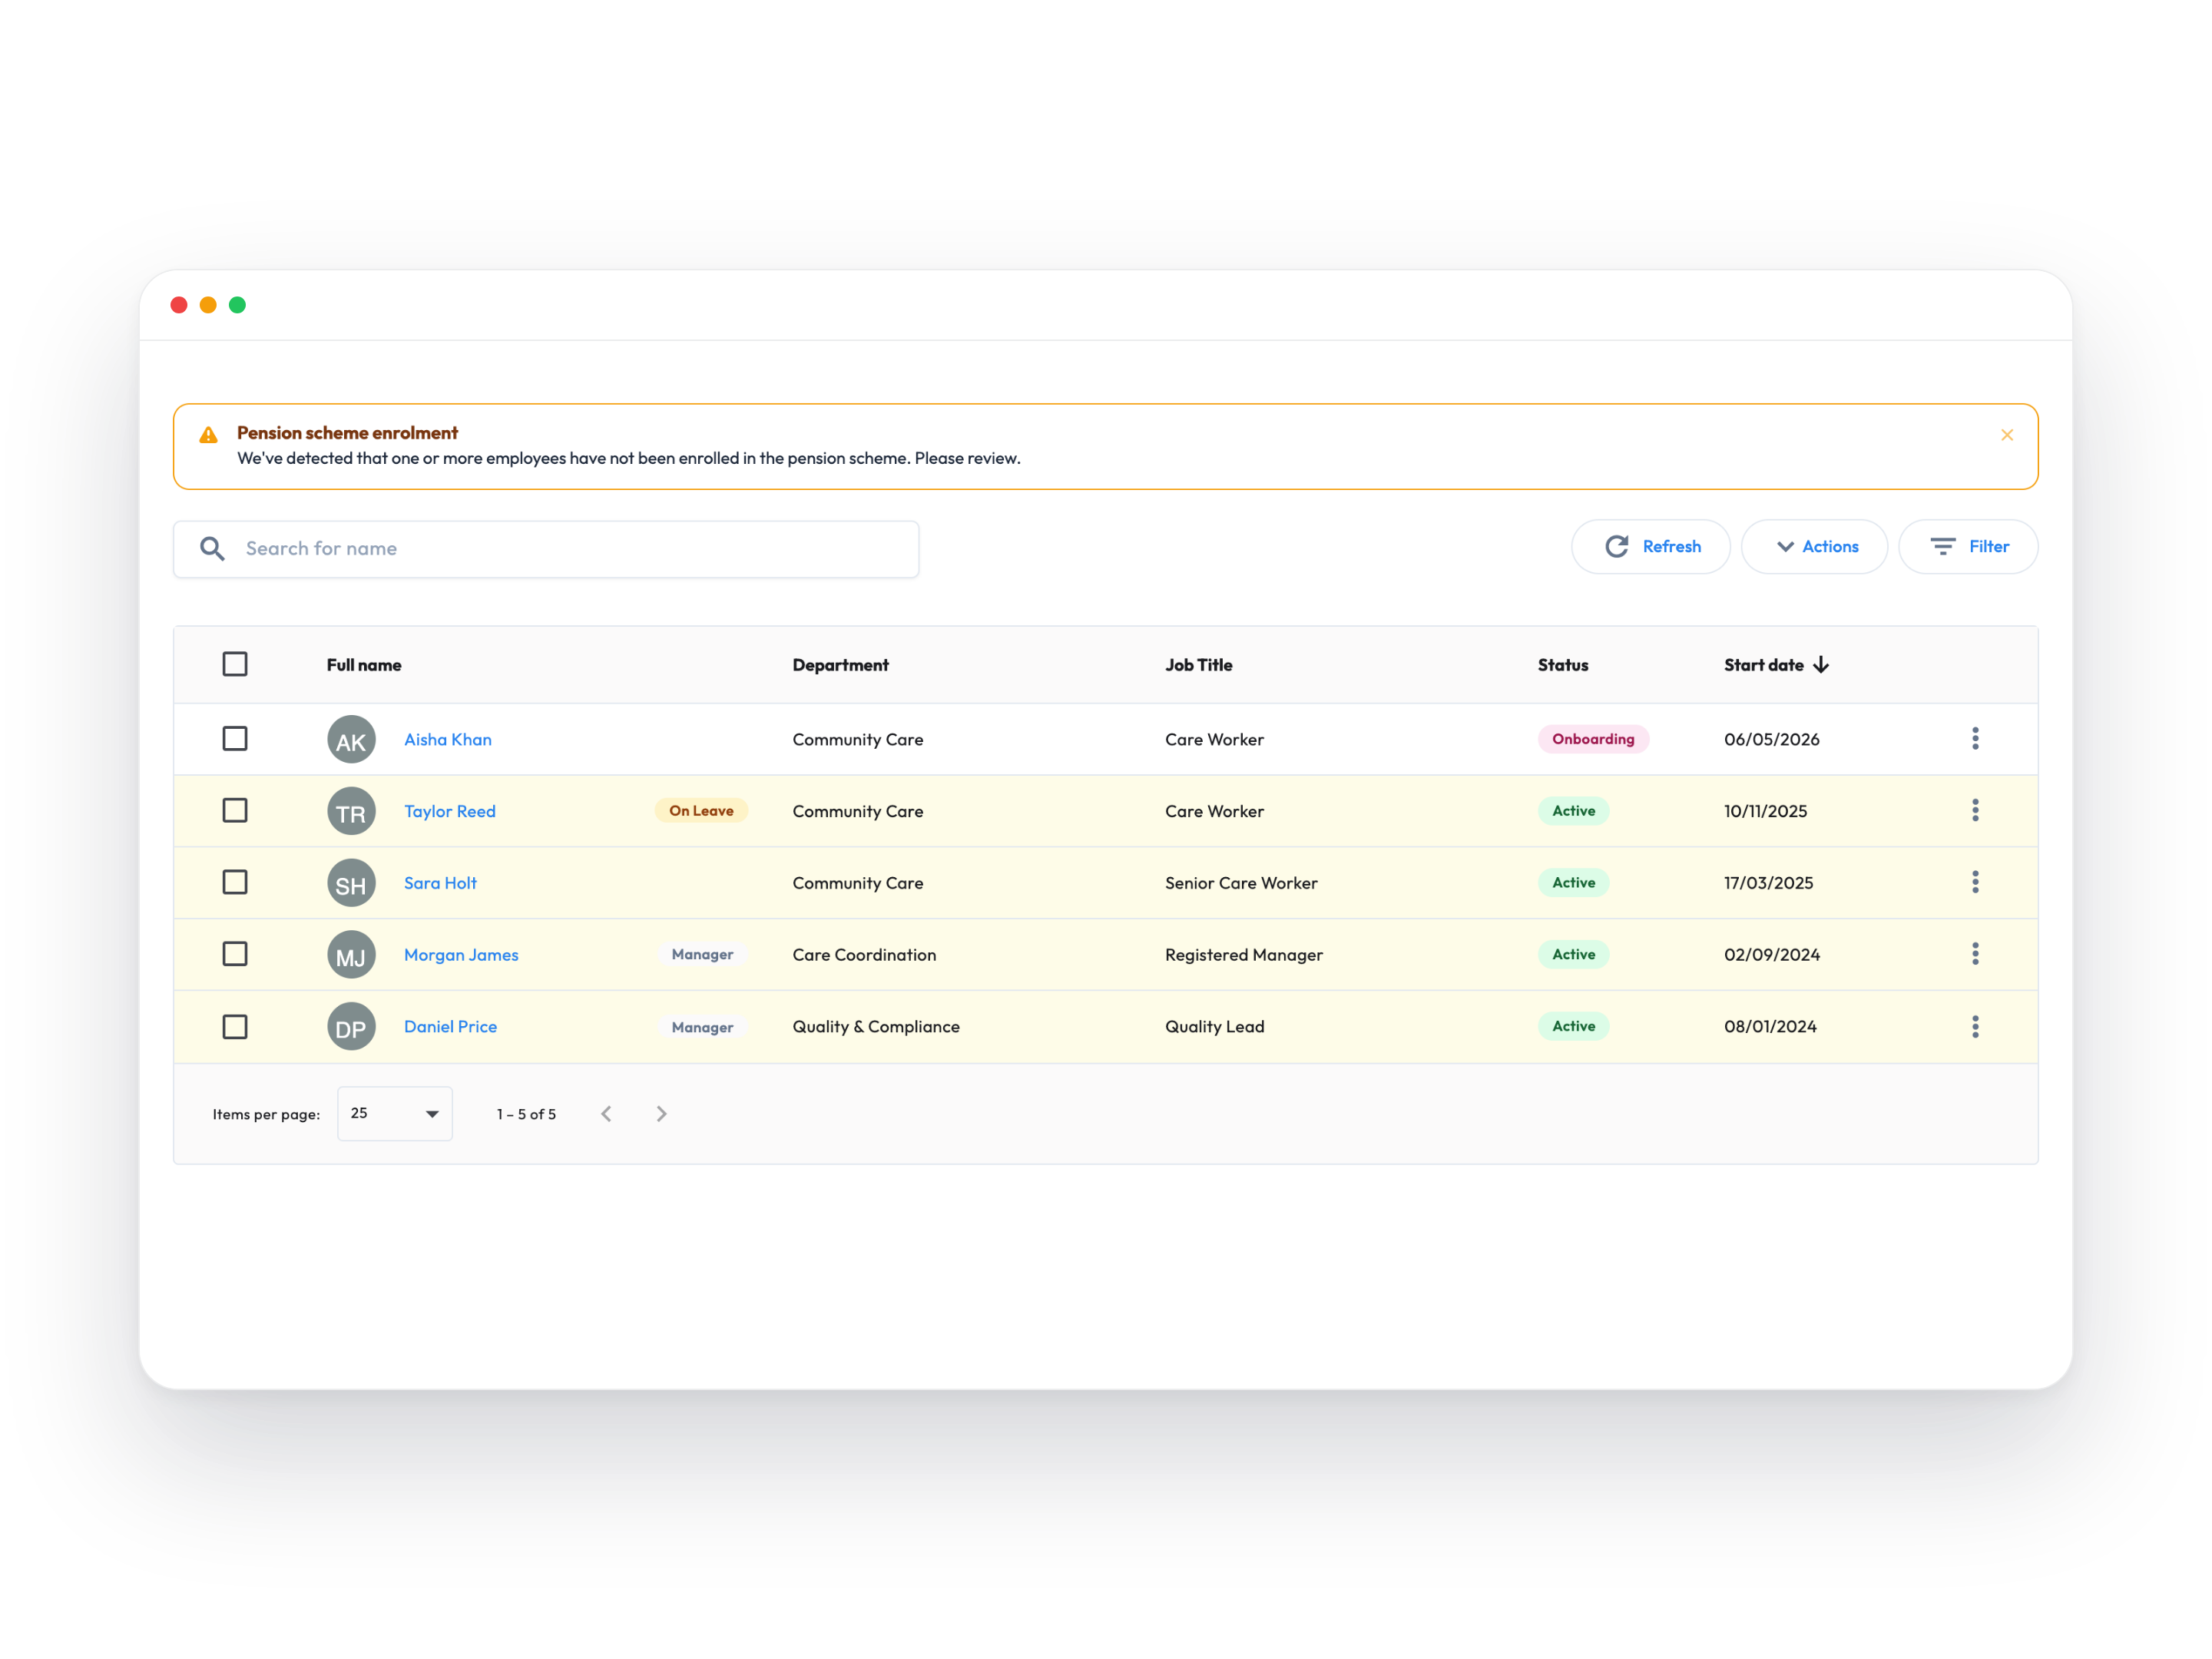Click the Department column header

click(x=840, y=665)
